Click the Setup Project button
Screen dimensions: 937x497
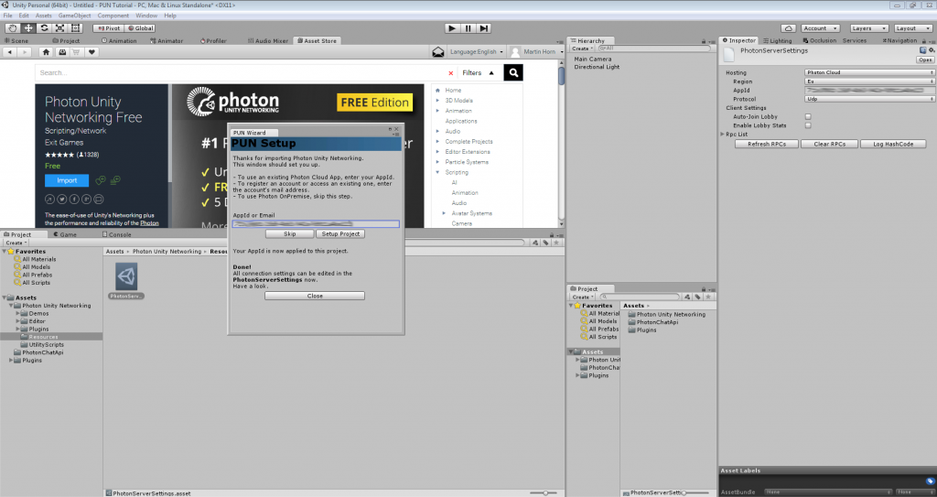pos(340,233)
